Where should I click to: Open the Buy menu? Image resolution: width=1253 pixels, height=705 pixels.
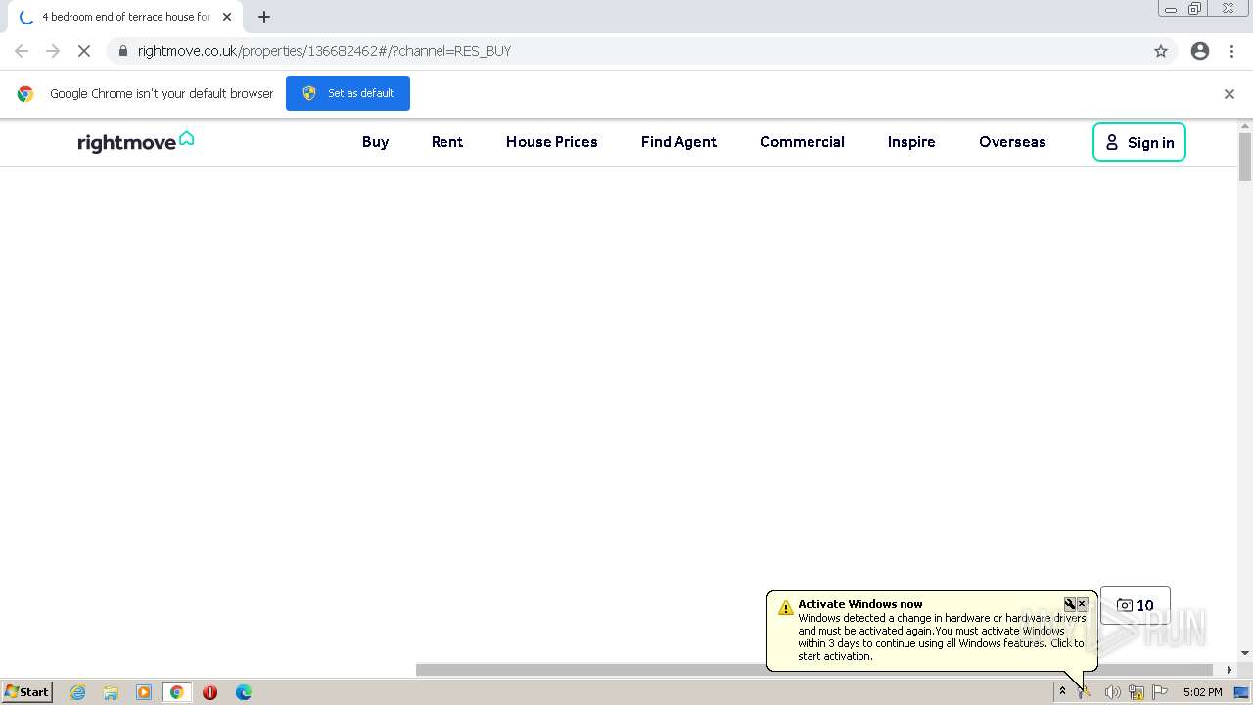[x=375, y=142]
